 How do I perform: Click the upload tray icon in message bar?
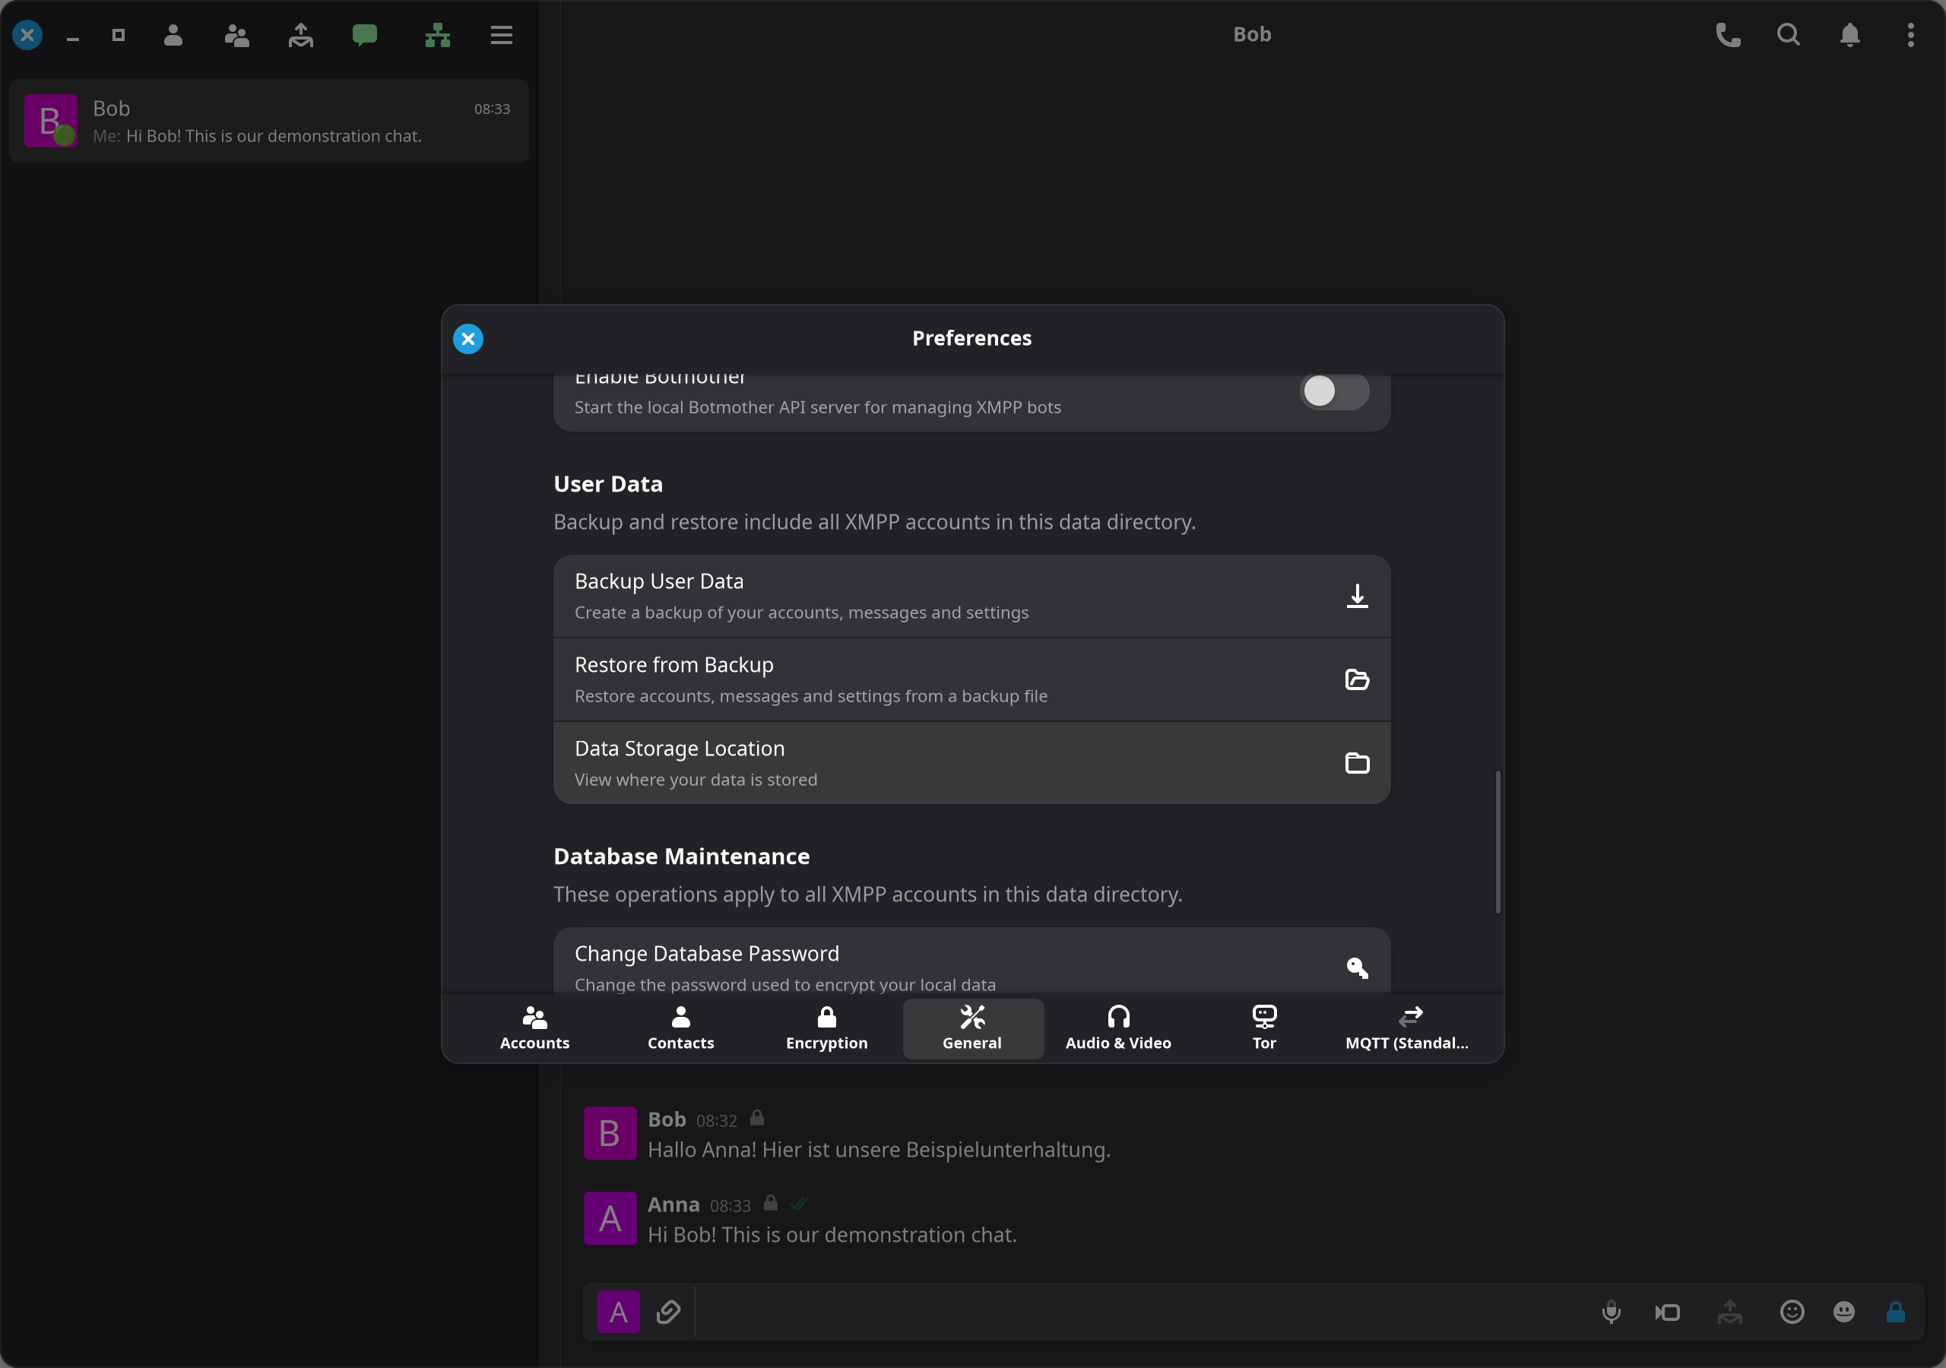pos(1730,1311)
